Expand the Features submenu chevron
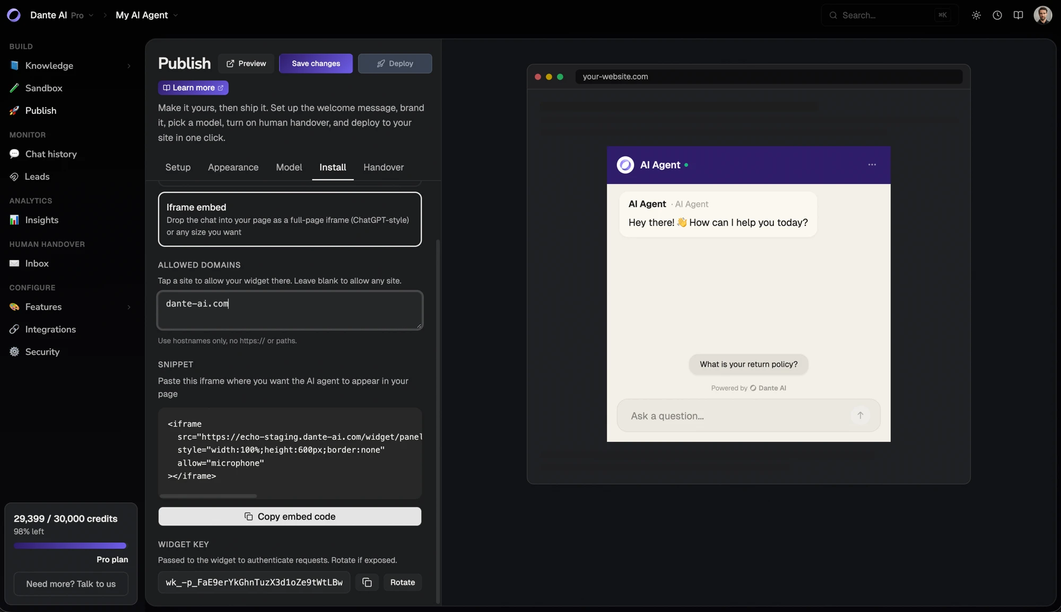Viewport: 1061px width, 612px height. 129,307
